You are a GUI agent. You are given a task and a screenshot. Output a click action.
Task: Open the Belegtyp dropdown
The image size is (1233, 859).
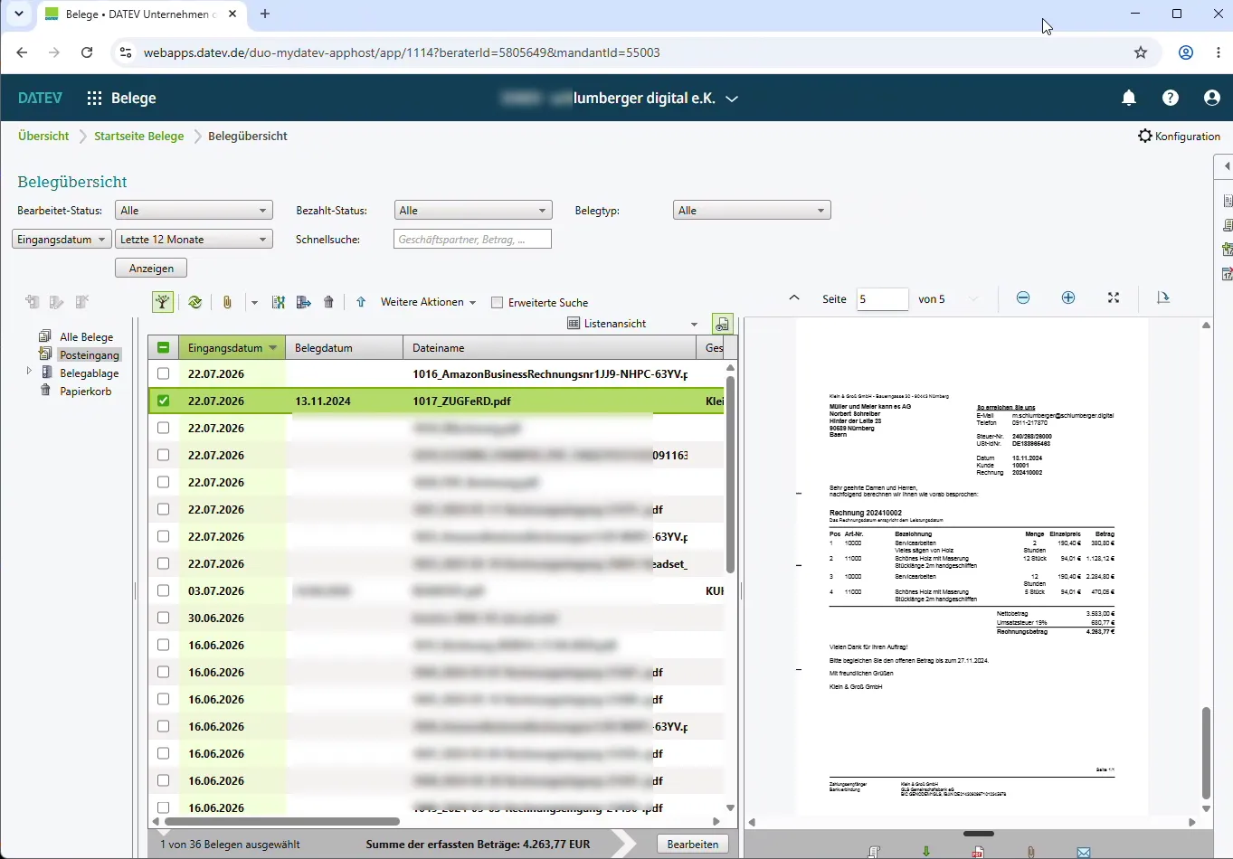pos(752,211)
